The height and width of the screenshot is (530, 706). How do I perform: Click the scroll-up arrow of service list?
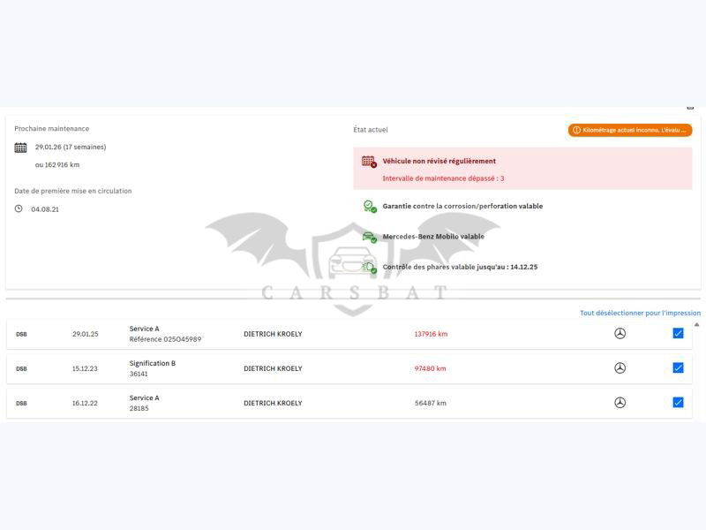point(696,324)
